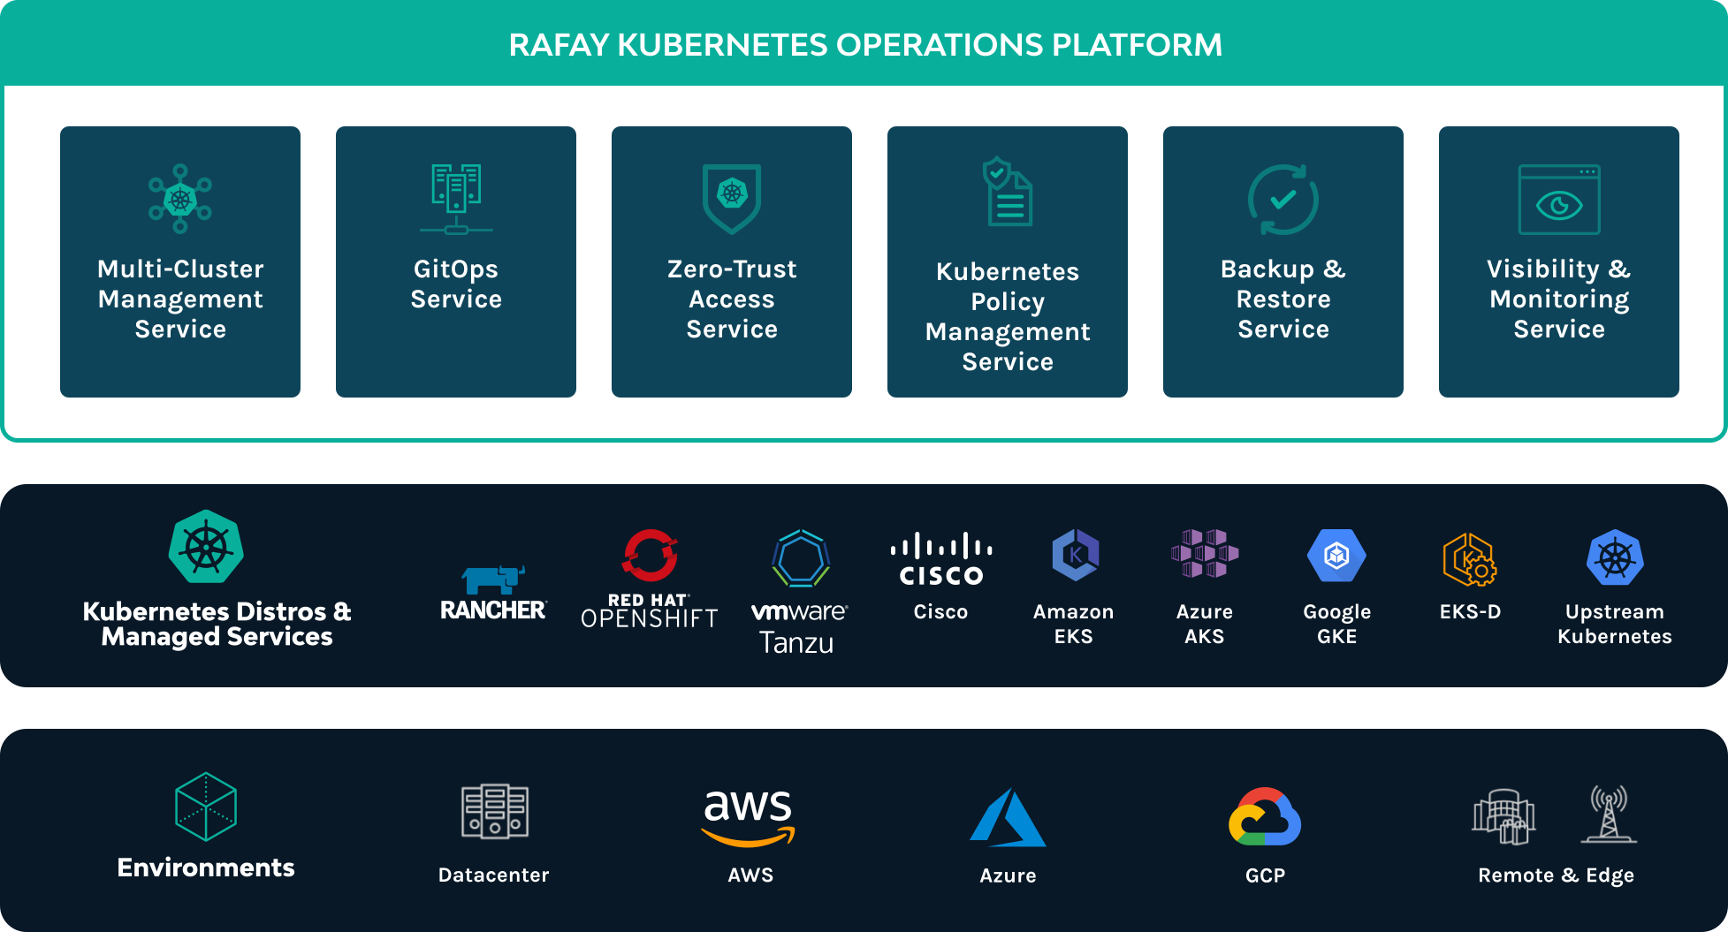This screenshot has width=1728, height=932.
Task: Click the Multi-Cluster Management hub icon
Action: point(180,198)
